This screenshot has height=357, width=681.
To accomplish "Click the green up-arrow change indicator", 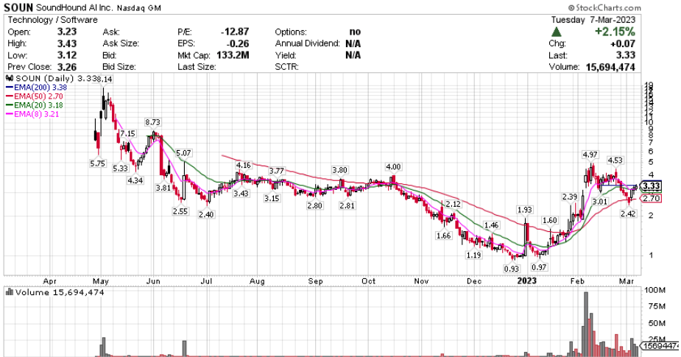I will [557, 32].
